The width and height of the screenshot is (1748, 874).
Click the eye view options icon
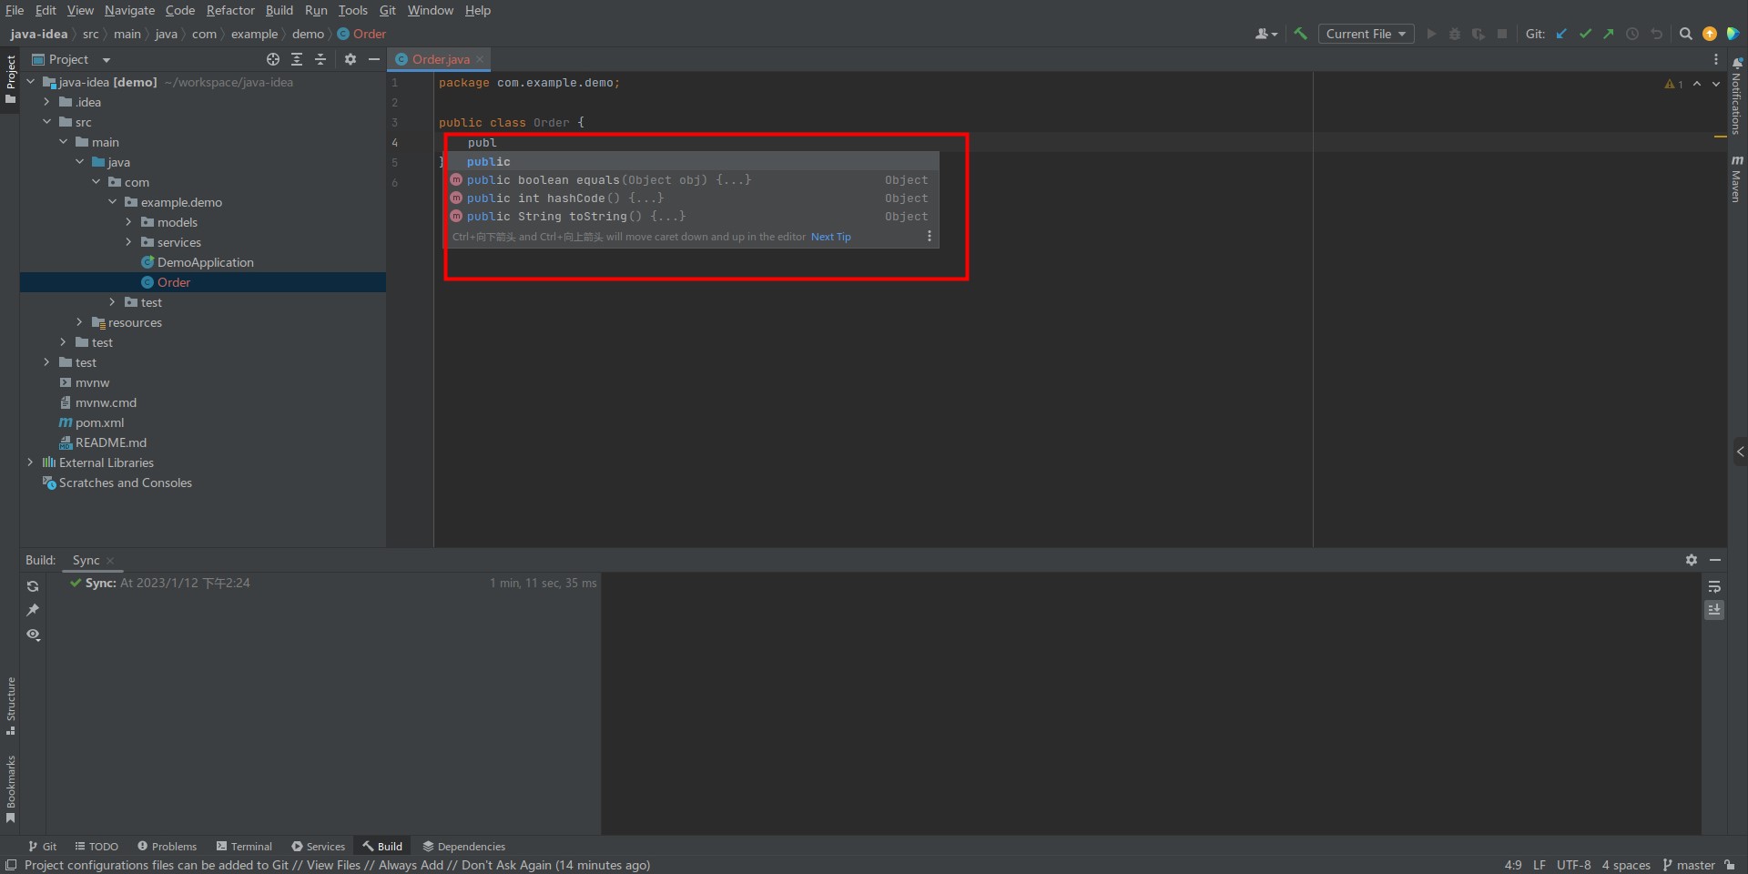[33, 634]
